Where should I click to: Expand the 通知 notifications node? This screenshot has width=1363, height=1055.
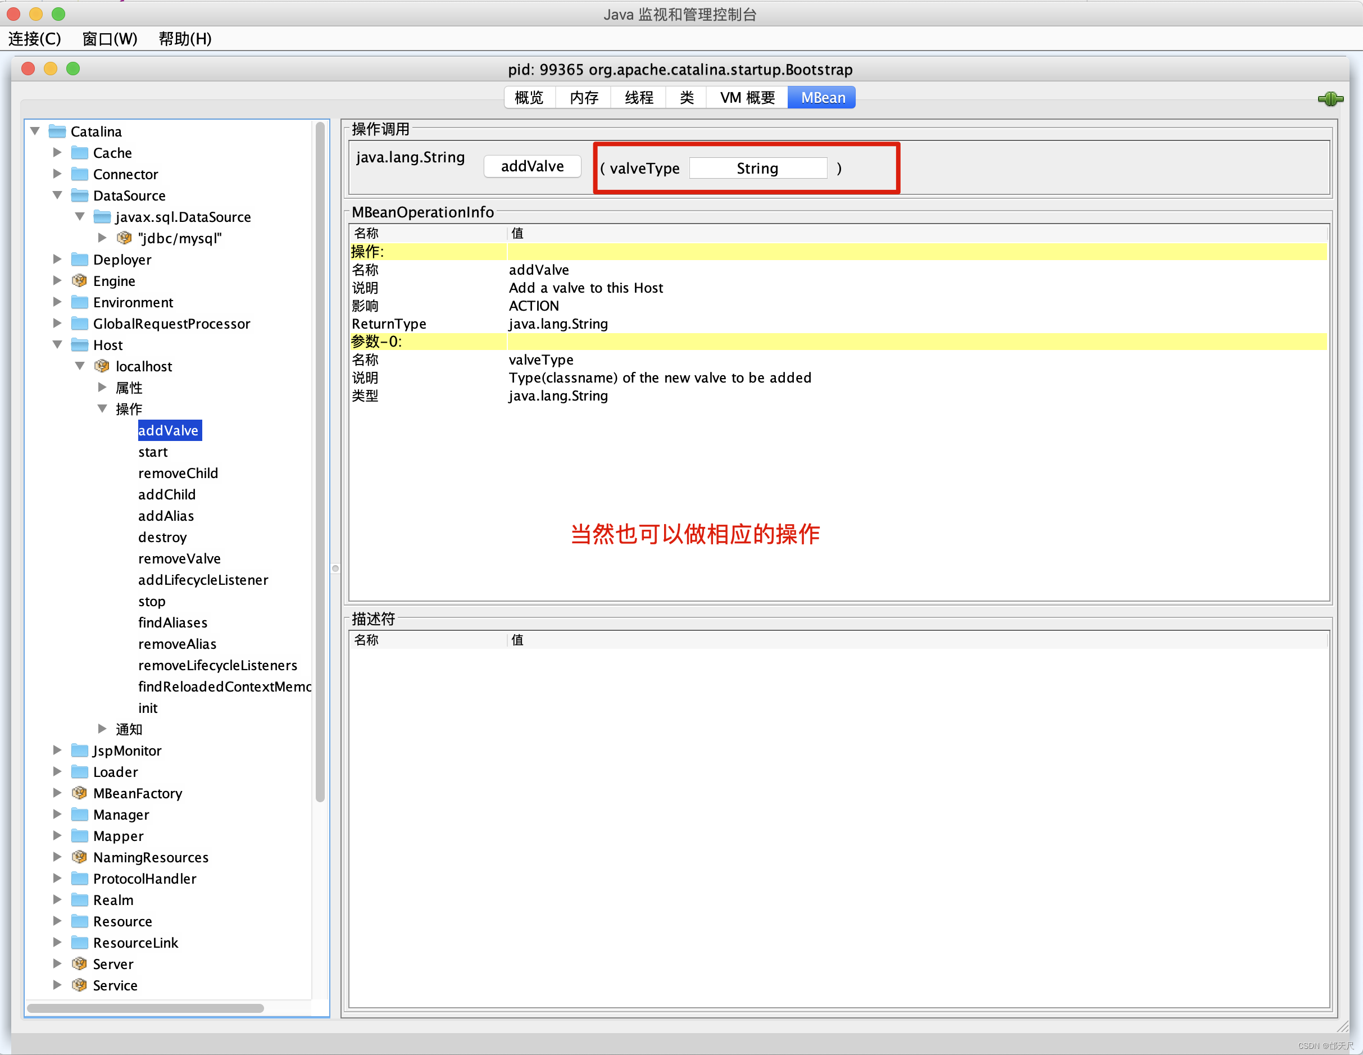click(102, 729)
